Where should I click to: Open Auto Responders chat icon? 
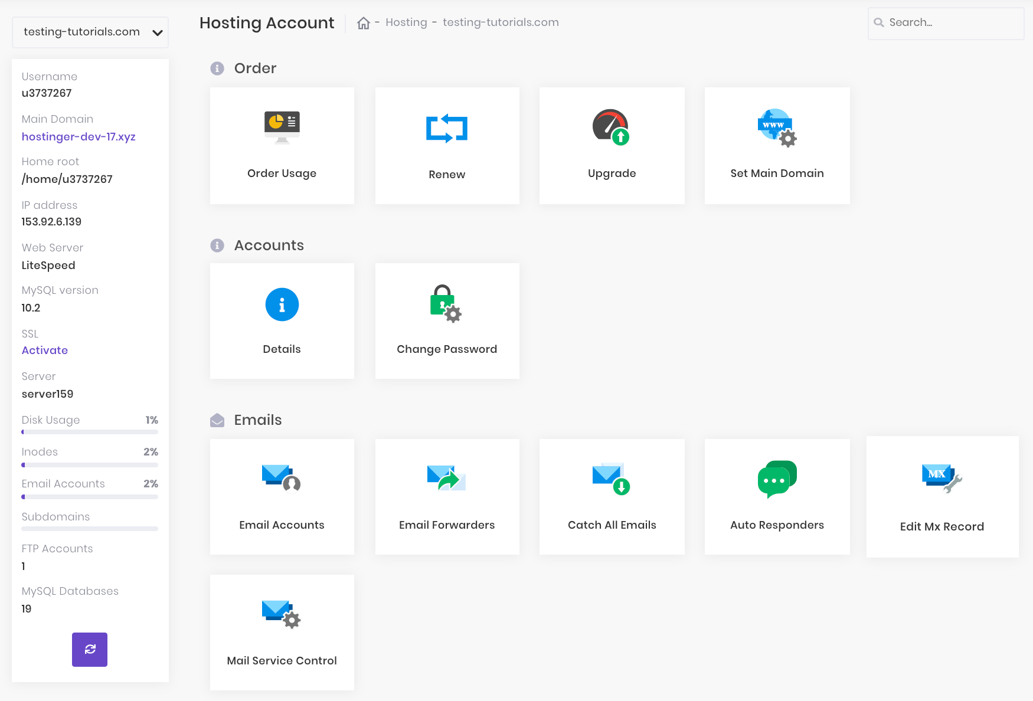(x=777, y=479)
